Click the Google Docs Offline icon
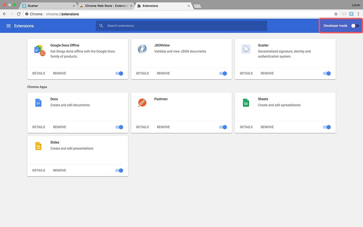 40,50
